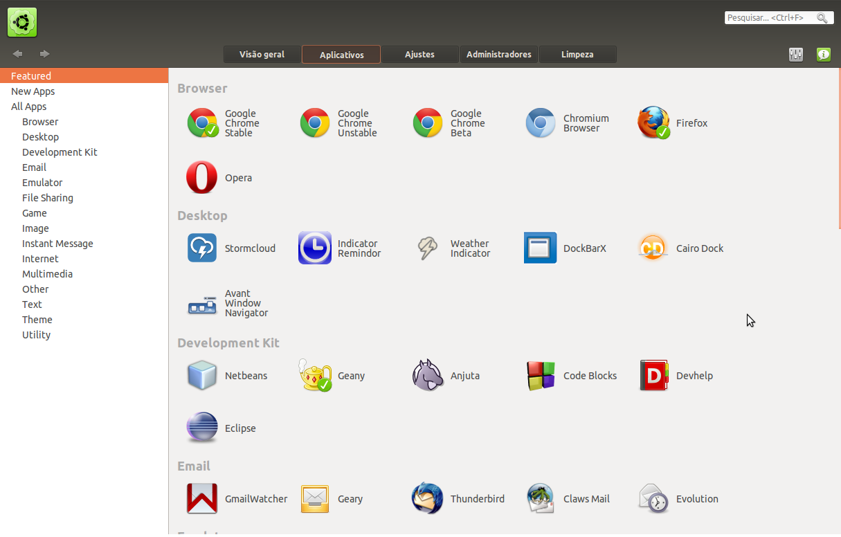Select the Evolution icon

point(653,498)
